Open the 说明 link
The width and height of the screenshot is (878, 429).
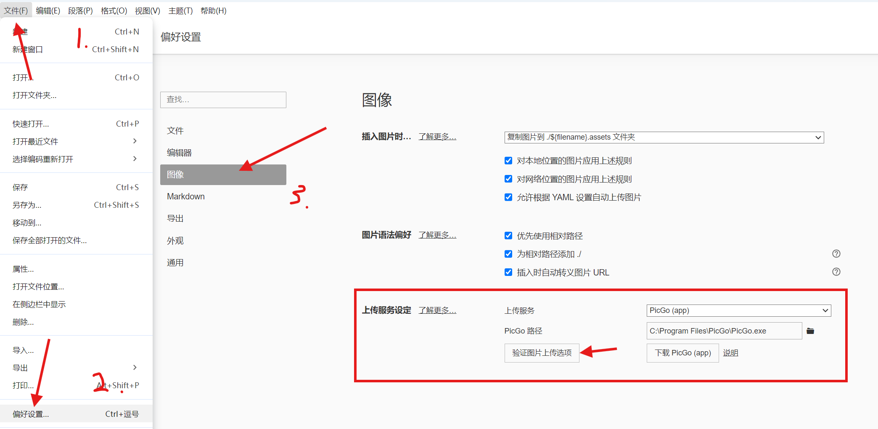(x=730, y=353)
